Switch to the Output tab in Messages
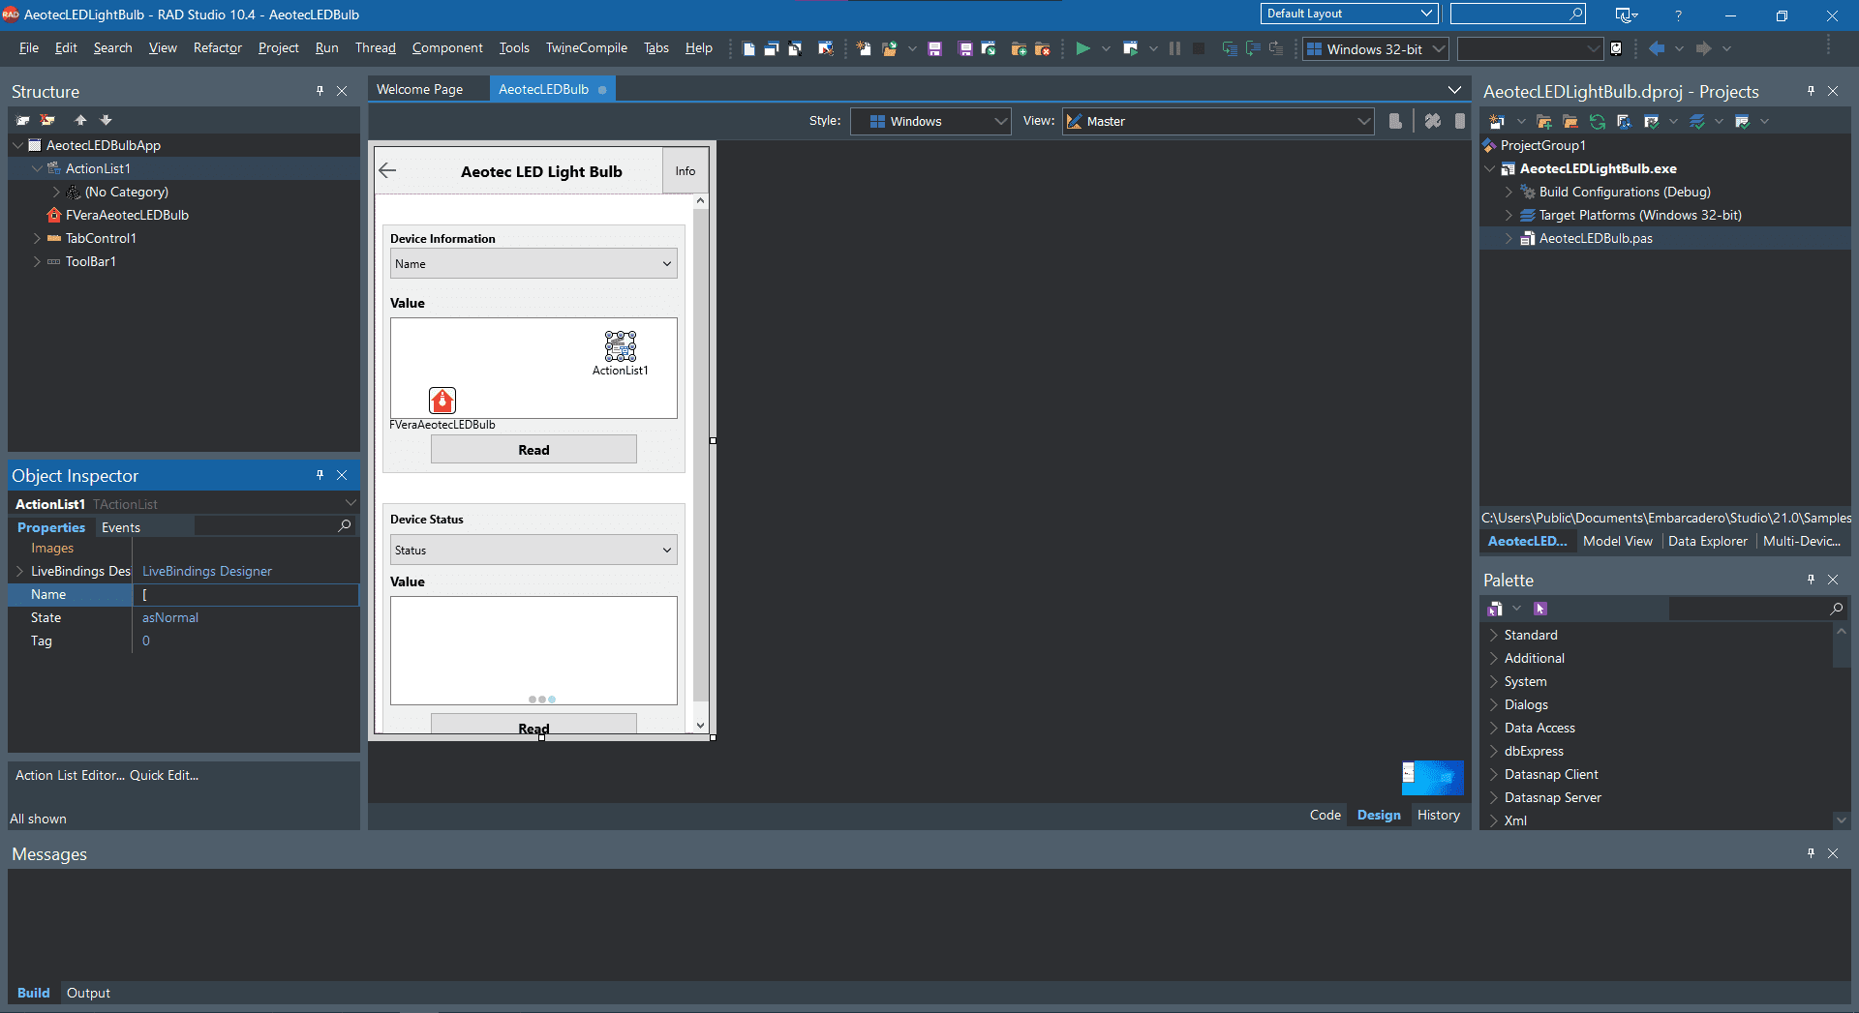The image size is (1859, 1013). tap(88, 993)
